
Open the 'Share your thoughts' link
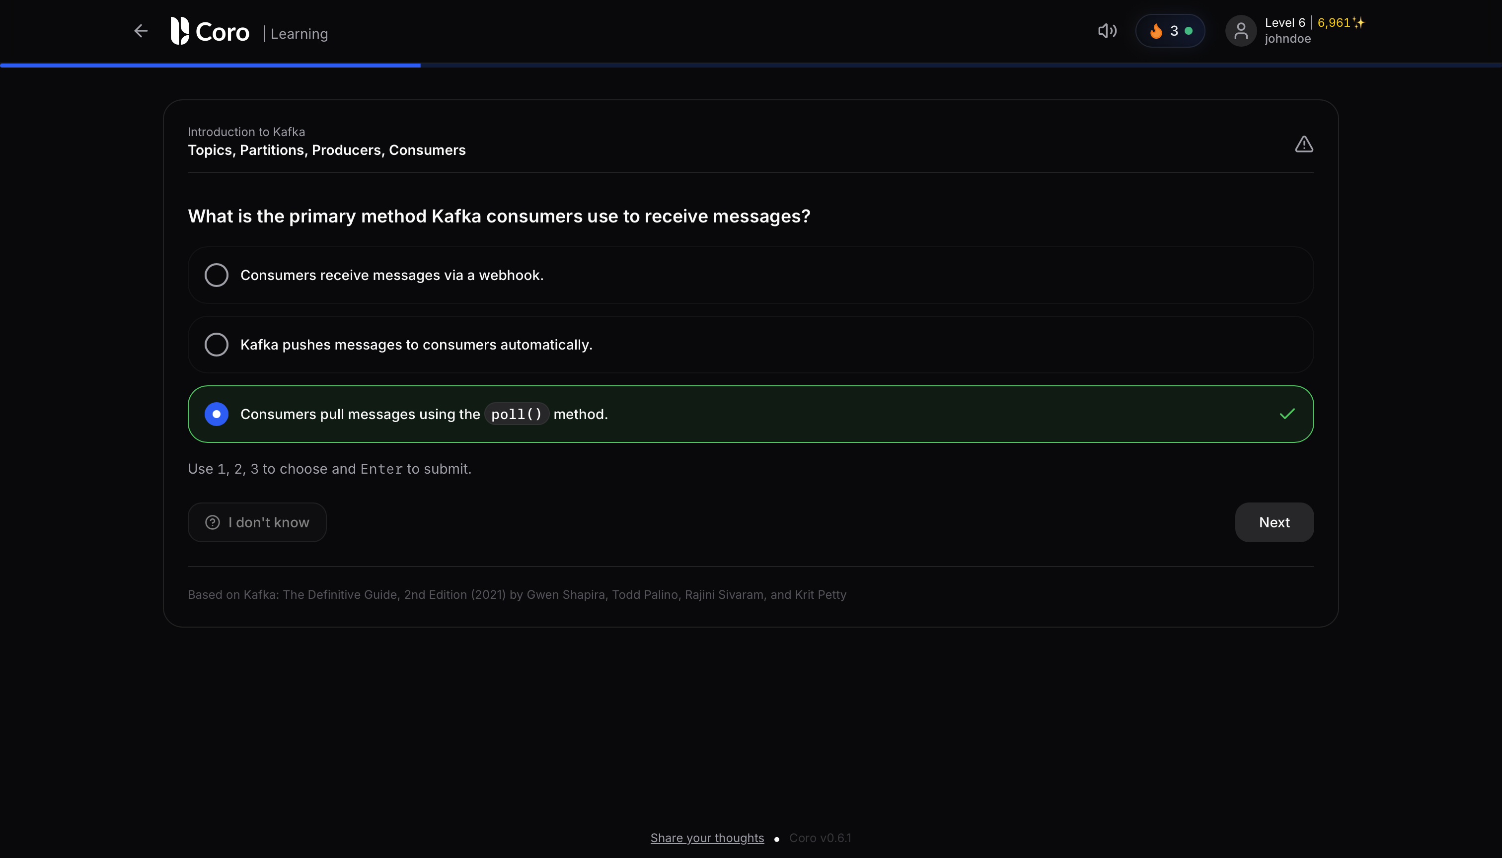(707, 838)
